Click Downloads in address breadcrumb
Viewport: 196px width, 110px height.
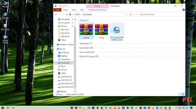(87, 14)
